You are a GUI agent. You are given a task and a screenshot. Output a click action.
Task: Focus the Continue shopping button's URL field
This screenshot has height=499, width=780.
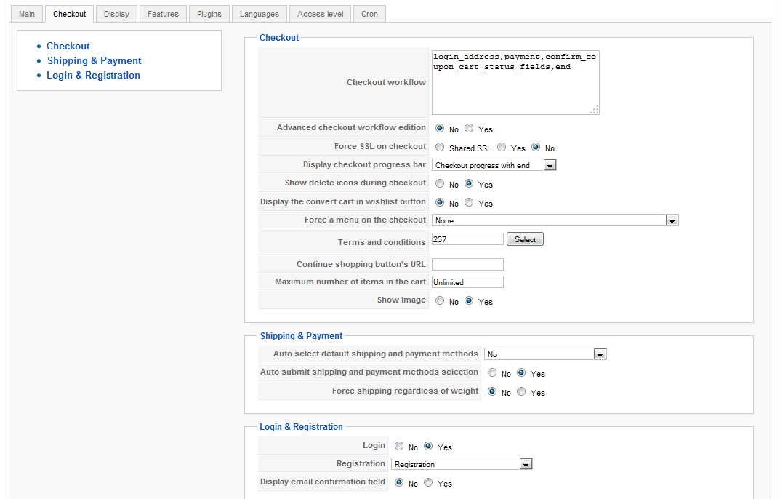pos(467,264)
